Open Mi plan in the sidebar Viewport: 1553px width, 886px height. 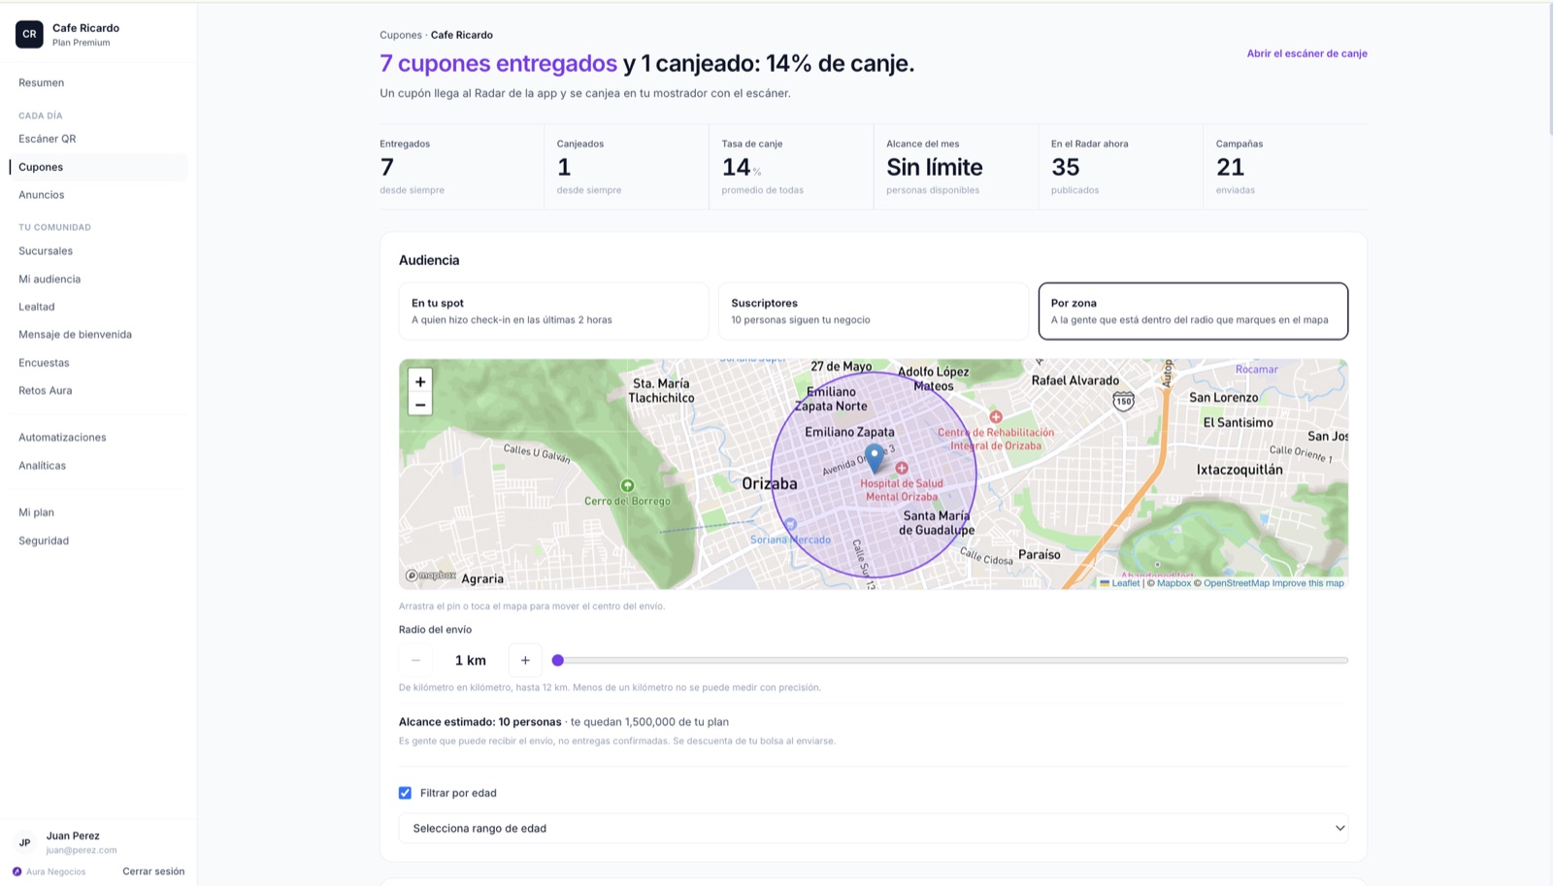37,512
